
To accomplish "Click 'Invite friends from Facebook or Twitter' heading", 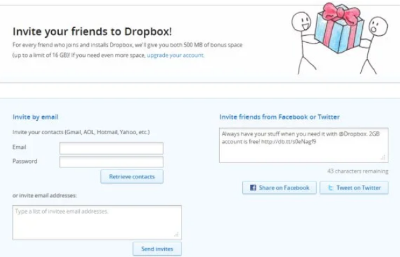I will [x=279, y=117].
